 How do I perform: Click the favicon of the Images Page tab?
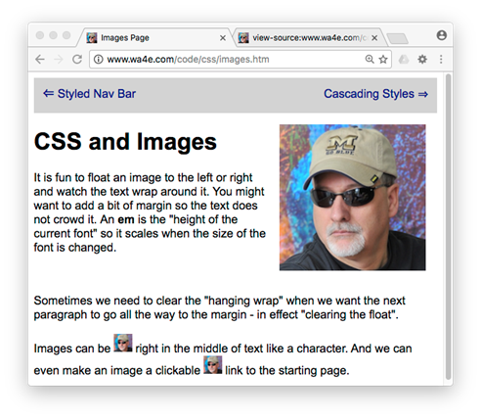92,38
